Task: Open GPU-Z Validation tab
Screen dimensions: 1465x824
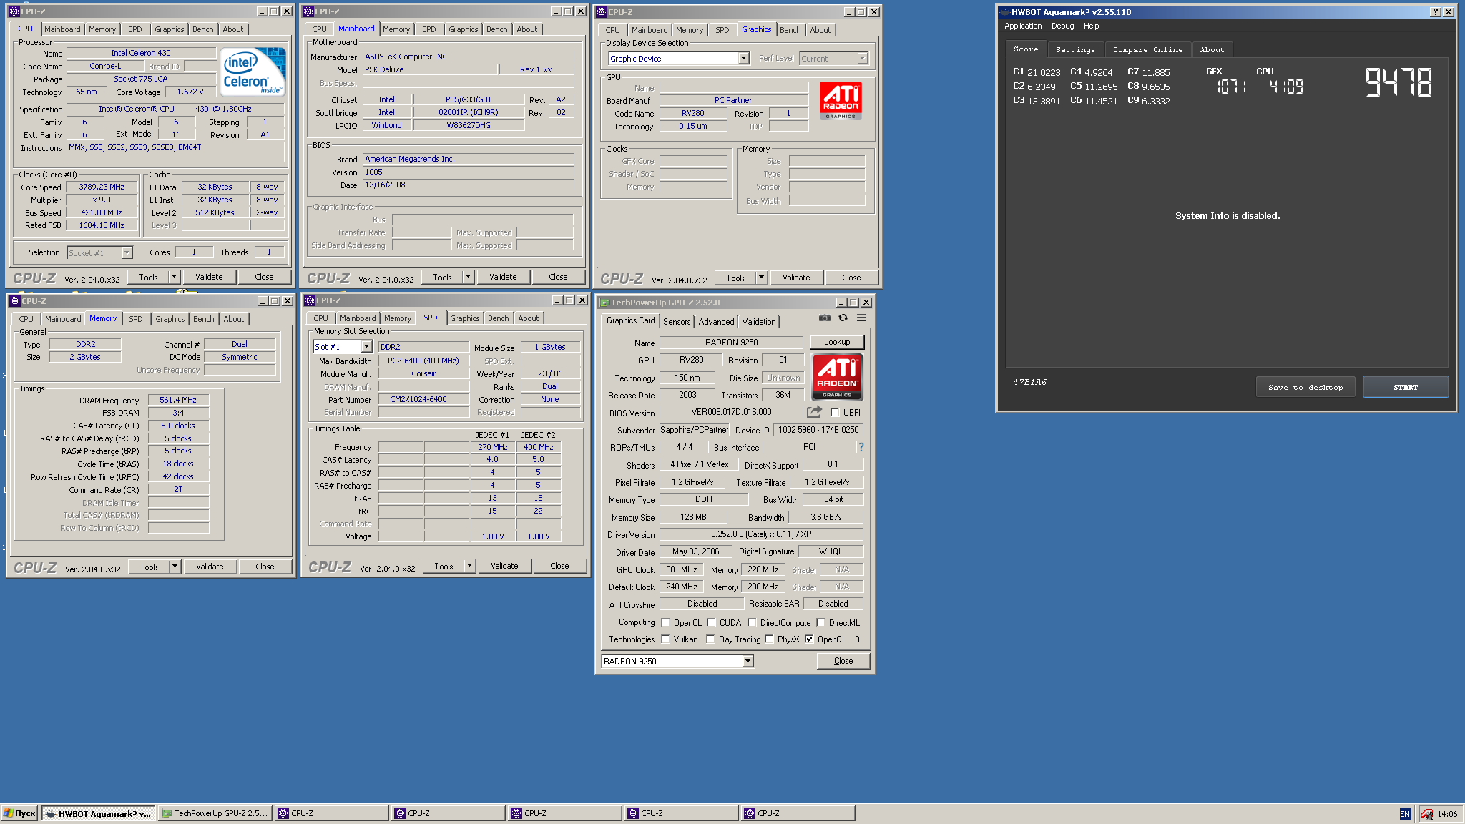Action: 759,322
